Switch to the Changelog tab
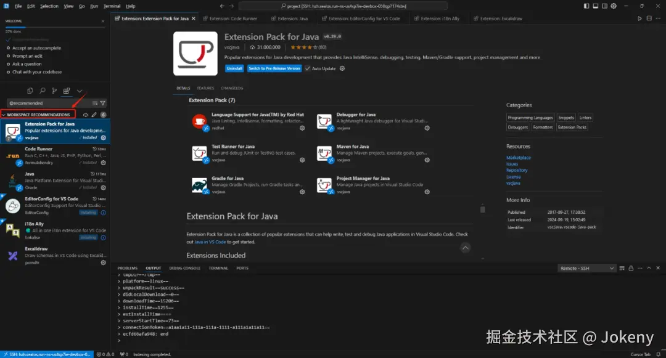Screen dimensions: 666x358 (x=232, y=88)
